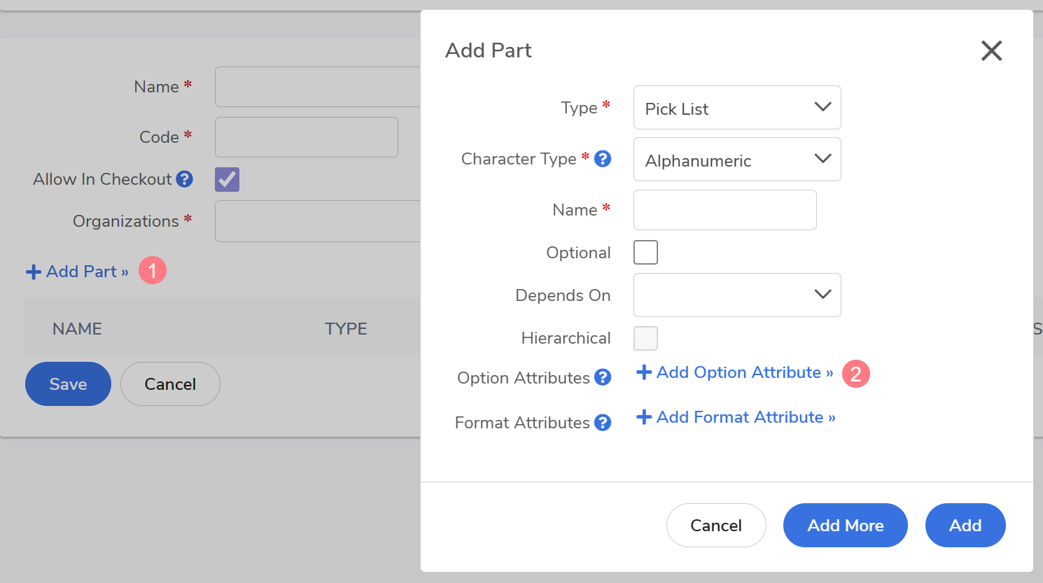Click plus icon of Add Format Attribute
This screenshot has width=1043, height=583.
point(644,417)
